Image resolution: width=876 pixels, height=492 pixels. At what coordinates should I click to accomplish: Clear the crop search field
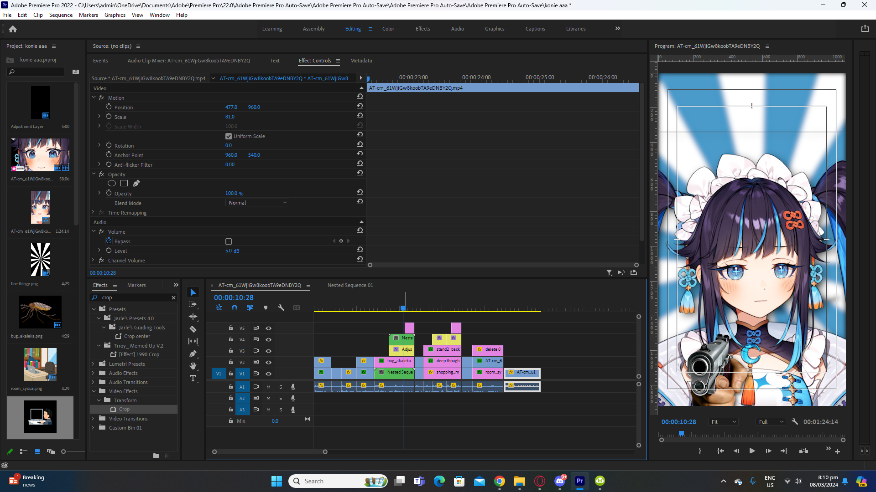(x=173, y=297)
